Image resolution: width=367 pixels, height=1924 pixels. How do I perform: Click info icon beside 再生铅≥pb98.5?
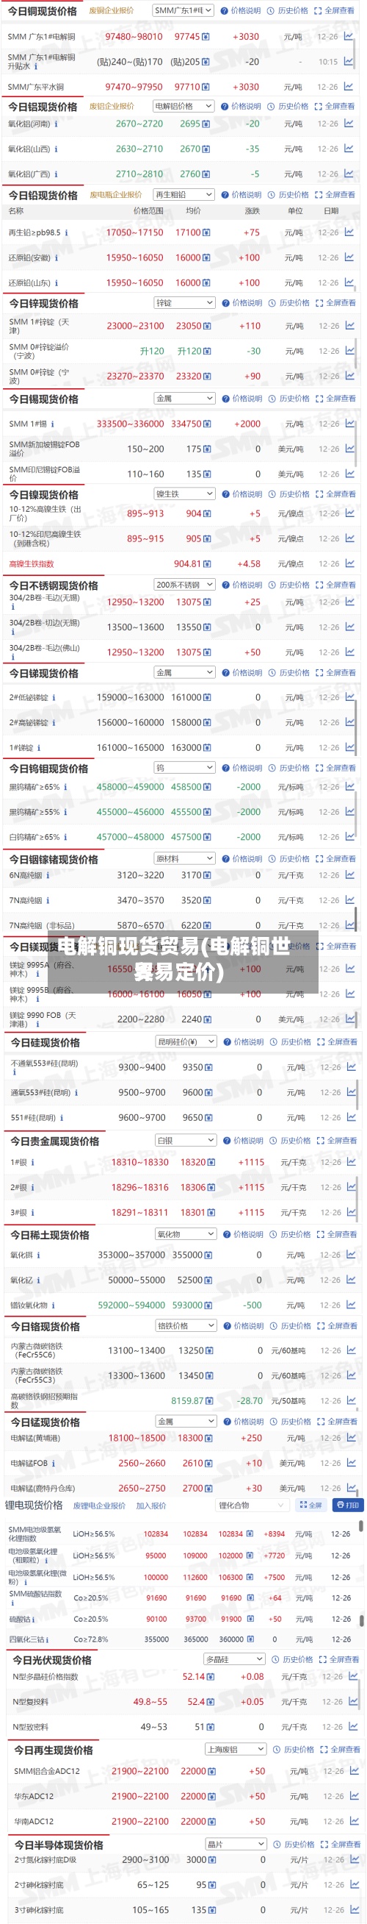pos(66,232)
